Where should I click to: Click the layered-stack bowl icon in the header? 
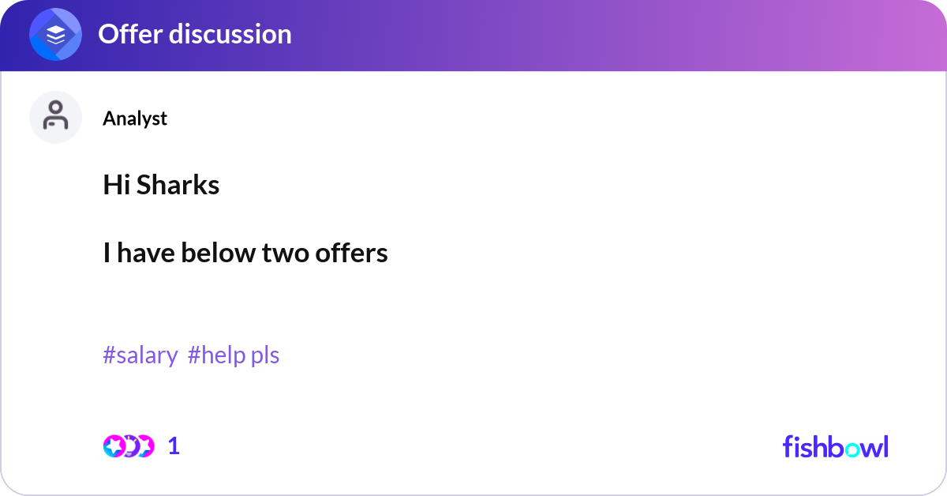pos(54,34)
